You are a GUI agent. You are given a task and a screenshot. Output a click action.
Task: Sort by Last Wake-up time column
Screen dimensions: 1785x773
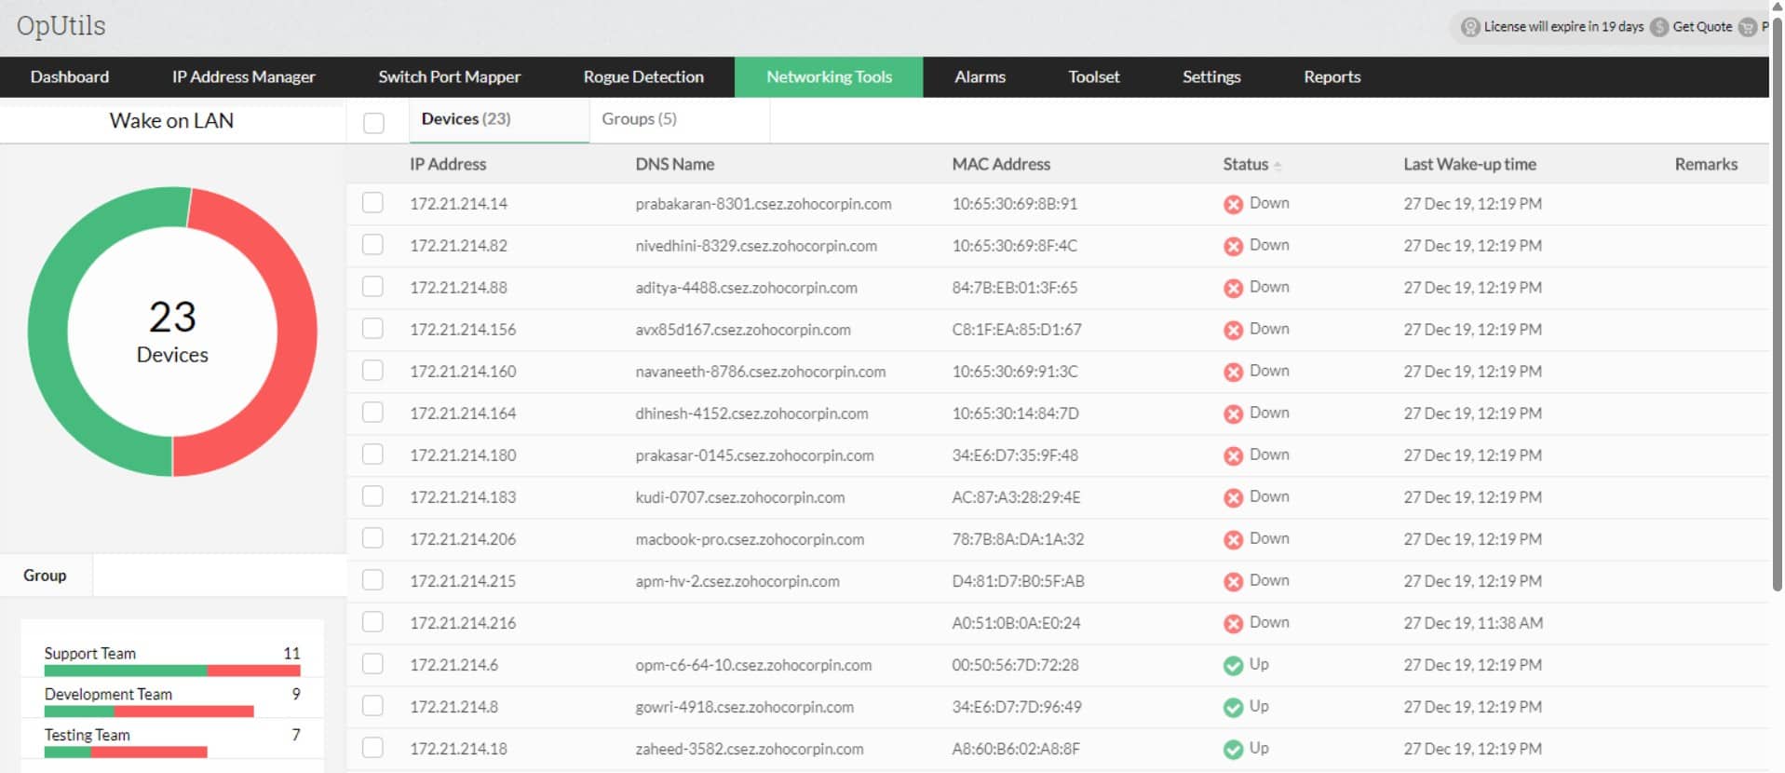[1469, 164]
